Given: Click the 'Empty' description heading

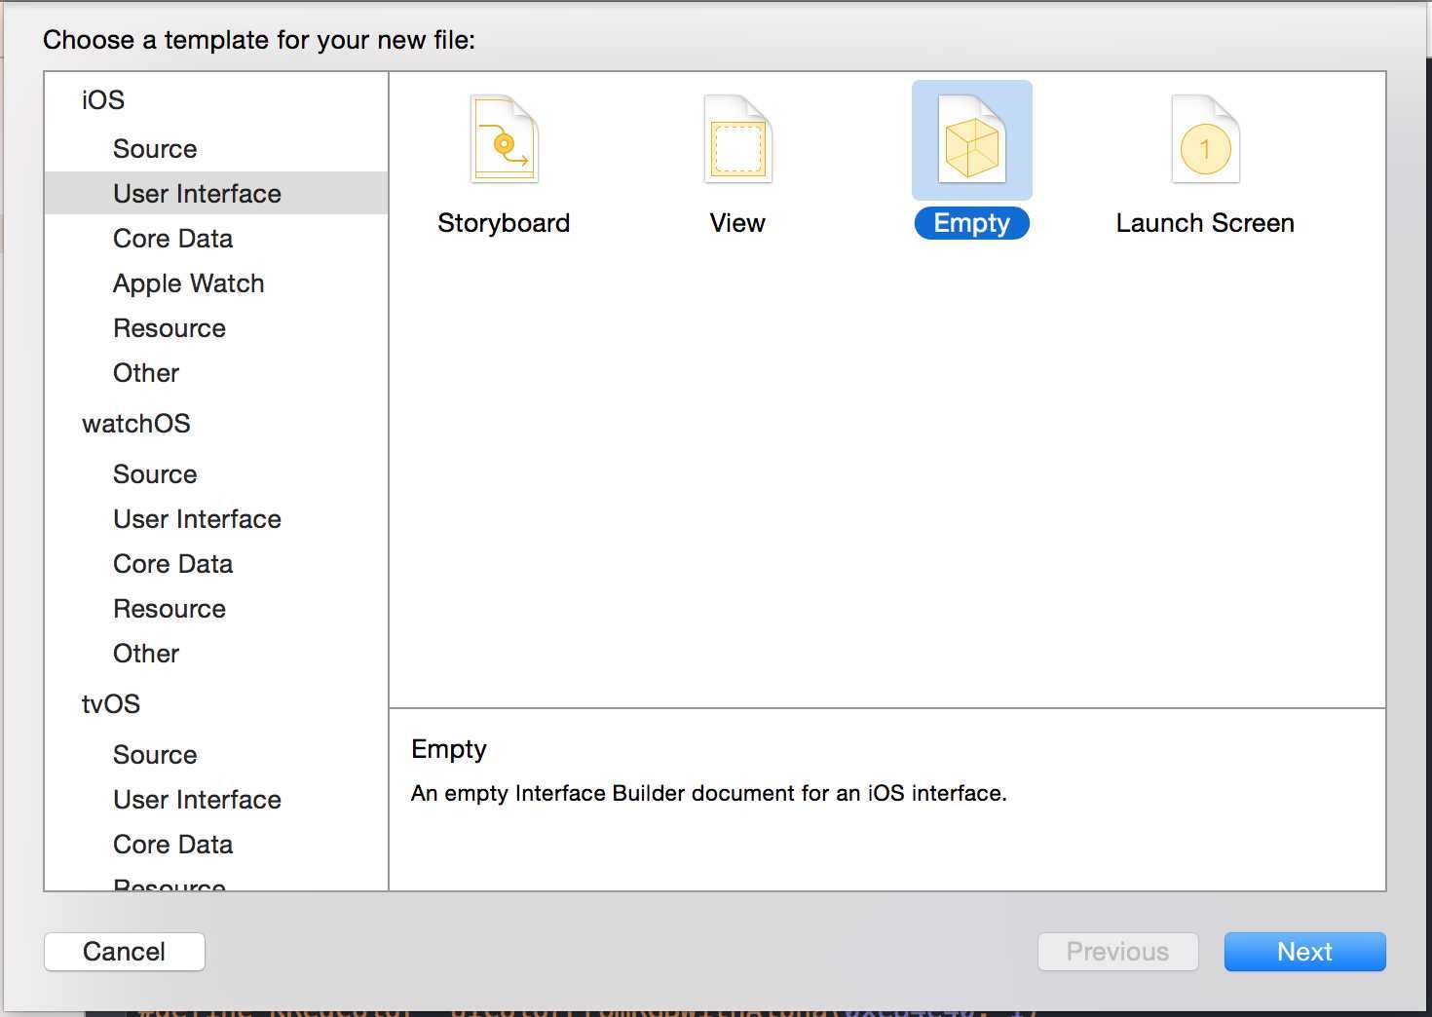Looking at the screenshot, I should tap(448, 749).
